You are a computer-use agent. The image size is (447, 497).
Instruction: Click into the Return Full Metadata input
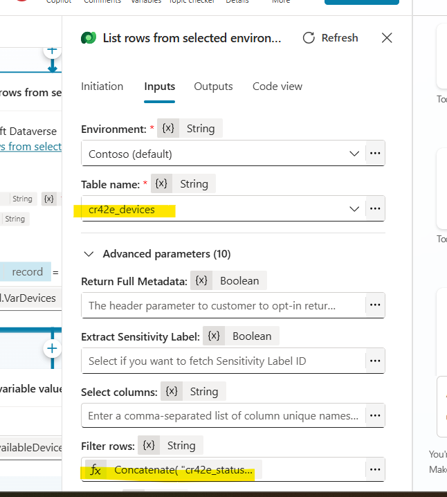(223, 305)
